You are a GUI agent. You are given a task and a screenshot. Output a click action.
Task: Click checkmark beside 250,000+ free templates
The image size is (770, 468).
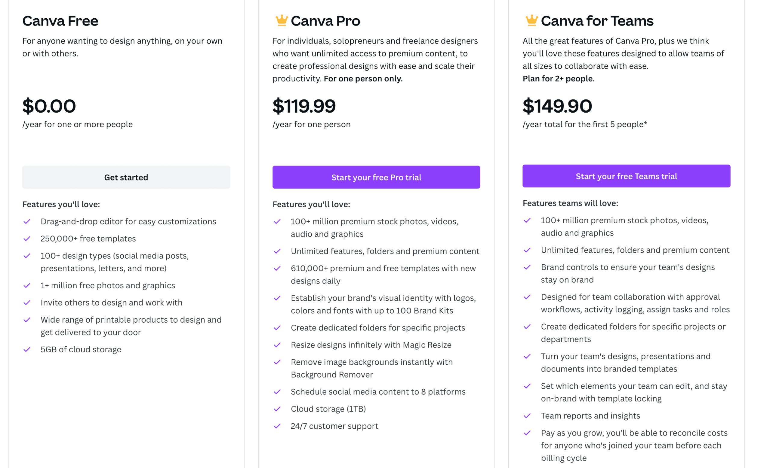(27, 239)
